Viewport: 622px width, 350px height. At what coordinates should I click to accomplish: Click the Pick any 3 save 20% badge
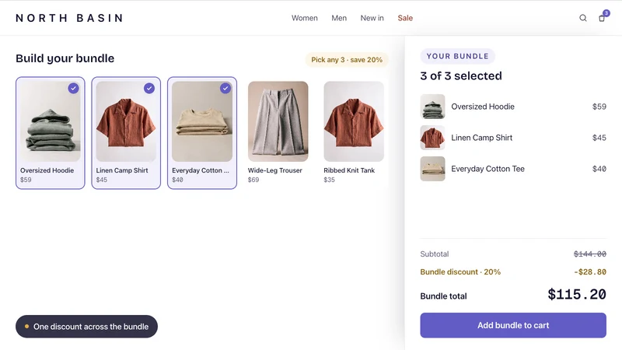[x=347, y=60]
